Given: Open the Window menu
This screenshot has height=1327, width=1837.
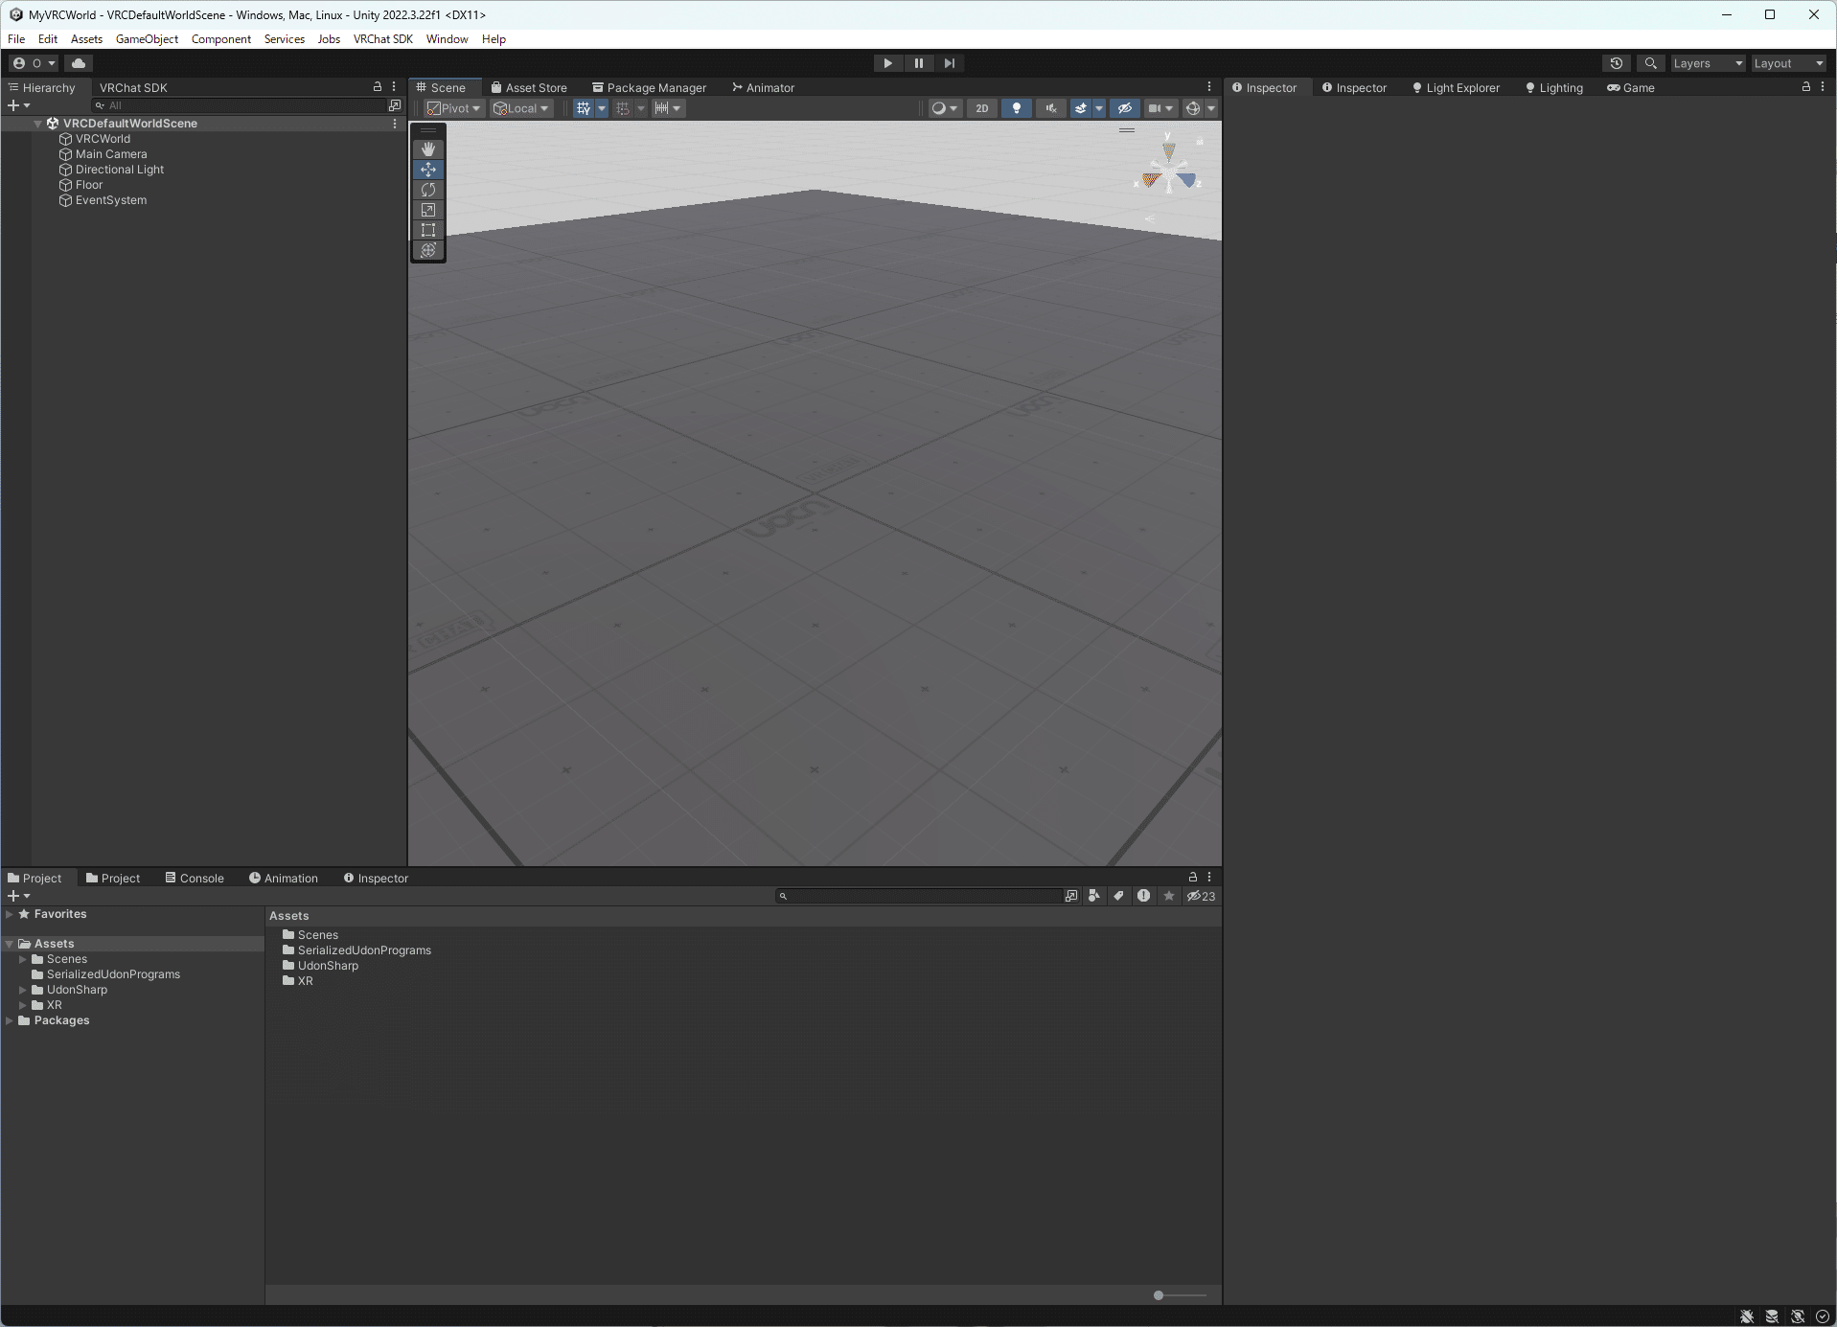Looking at the screenshot, I should [x=447, y=39].
